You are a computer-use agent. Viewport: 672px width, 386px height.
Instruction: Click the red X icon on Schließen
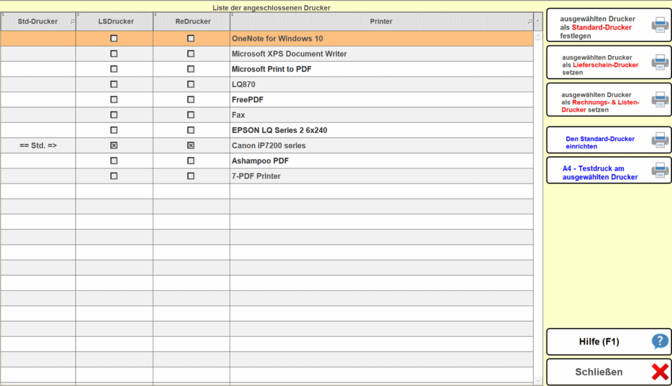tap(660, 372)
